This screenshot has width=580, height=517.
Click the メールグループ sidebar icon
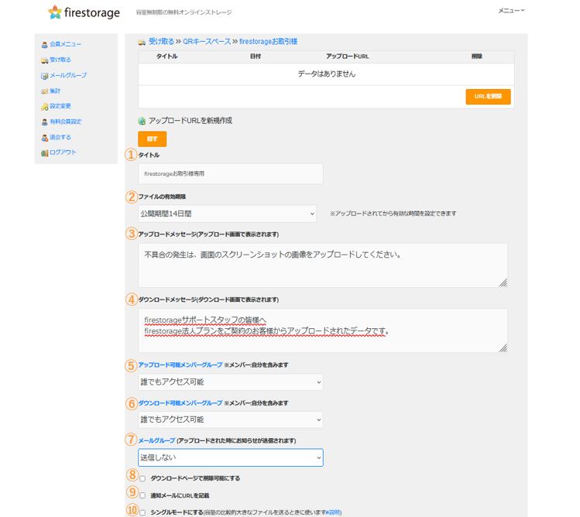coord(44,75)
